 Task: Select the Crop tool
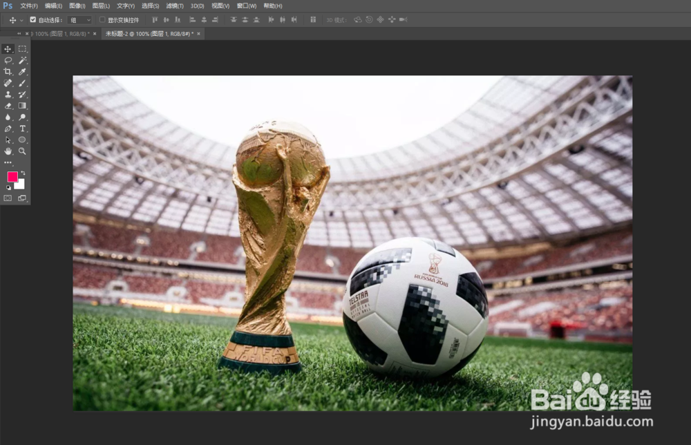(8, 71)
